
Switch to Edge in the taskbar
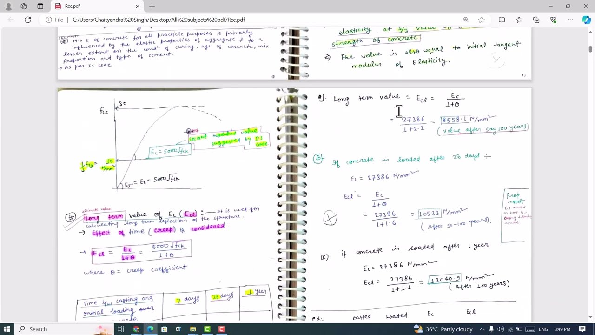pyautogui.click(x=150, y=329)
